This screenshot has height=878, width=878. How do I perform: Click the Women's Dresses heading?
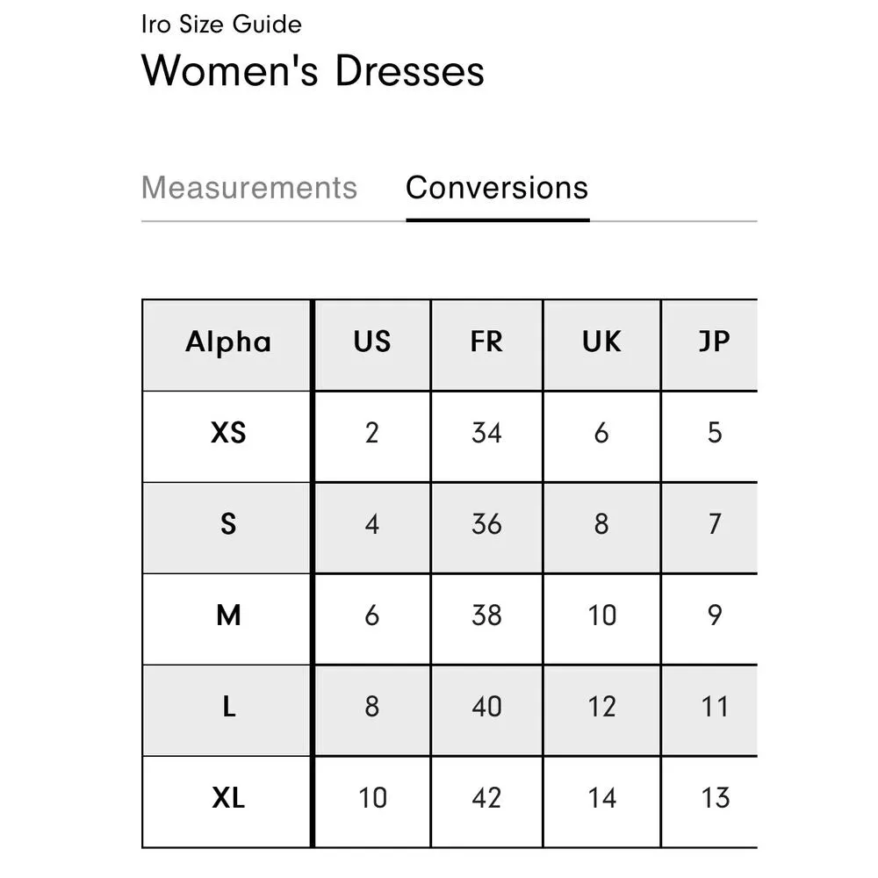pyautogui.click(x=313, y=70)
